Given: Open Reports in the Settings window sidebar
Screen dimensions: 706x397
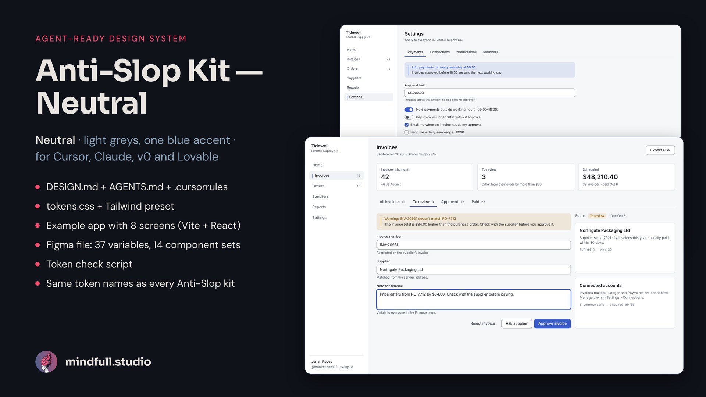Looking at the screenshot, I should [368, 87].
